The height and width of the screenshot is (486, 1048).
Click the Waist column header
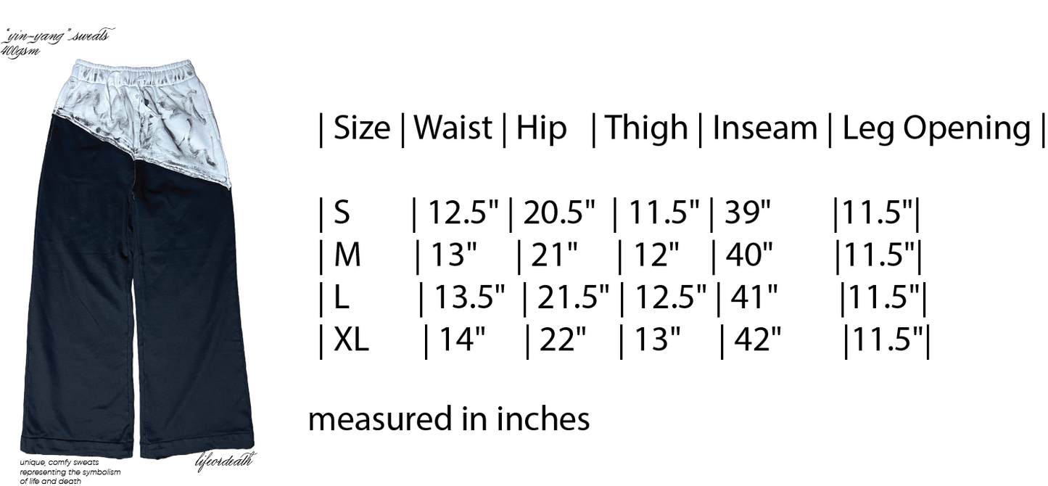453,128
